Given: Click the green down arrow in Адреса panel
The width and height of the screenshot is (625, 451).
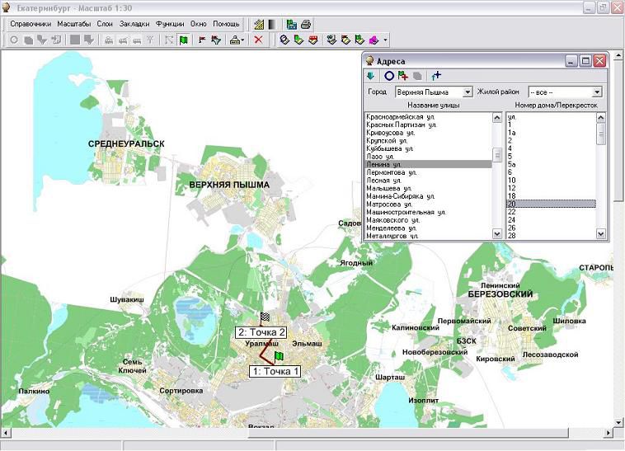Looking at the screenshot, I should [372, 76].
